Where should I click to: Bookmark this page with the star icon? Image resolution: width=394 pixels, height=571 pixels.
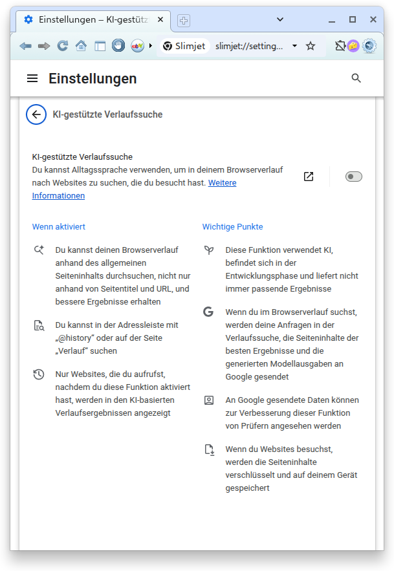311,46
